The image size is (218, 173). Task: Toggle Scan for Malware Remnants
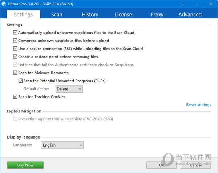point(15,73)
